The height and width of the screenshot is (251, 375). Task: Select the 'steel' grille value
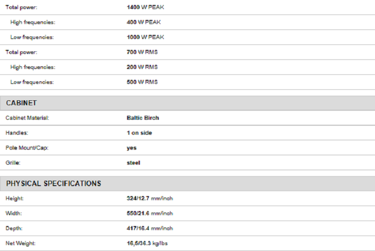point(133,163)
